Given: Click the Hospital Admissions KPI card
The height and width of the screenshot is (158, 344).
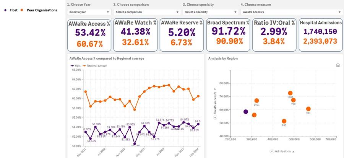Looking at the screenshot, I should point(321,35).
